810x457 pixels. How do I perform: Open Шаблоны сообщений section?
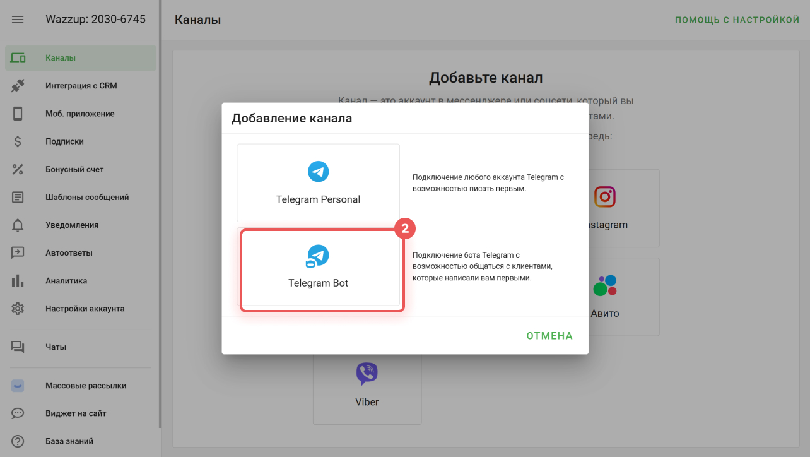[x=81, y=197]
